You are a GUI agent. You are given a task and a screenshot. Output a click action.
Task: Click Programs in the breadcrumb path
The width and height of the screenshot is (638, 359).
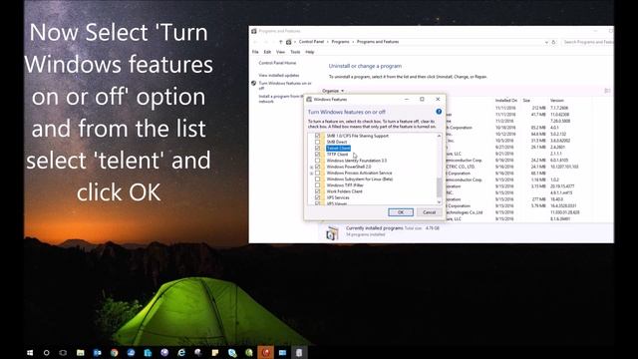pyautogui.click(x=340, y=42)
